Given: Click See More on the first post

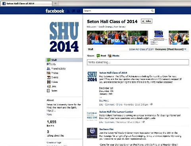Looking at the screenshot, I should [104, 101].
